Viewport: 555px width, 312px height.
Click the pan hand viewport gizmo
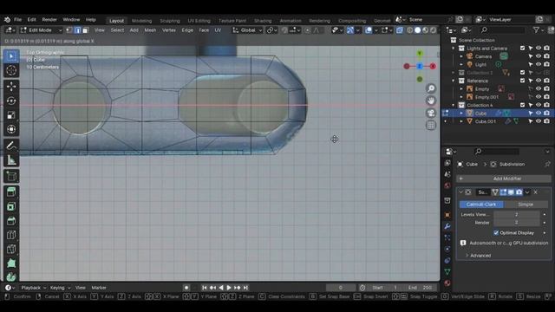pyautogui.click(x=431, y=101)
